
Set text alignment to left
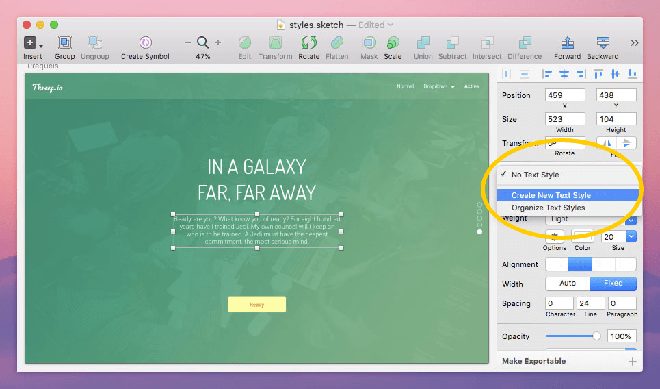coord(557,264)
